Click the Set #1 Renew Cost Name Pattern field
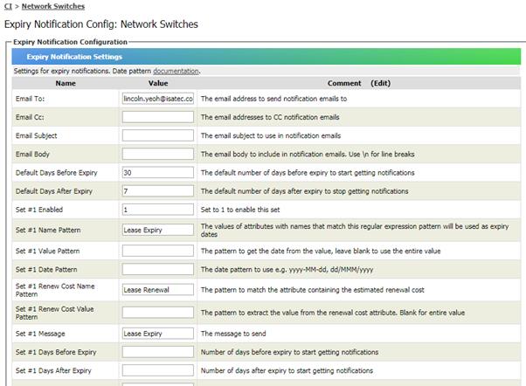 click(x=158, y=289)
